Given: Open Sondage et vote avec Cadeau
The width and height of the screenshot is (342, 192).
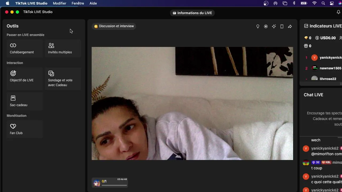Looking at the screenshot, I should 63,79.
